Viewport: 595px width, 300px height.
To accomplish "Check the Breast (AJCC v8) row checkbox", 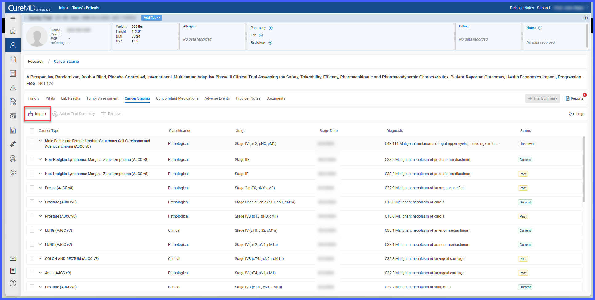I will (32, 188).
